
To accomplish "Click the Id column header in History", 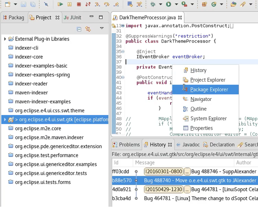I will coord(122,162).
